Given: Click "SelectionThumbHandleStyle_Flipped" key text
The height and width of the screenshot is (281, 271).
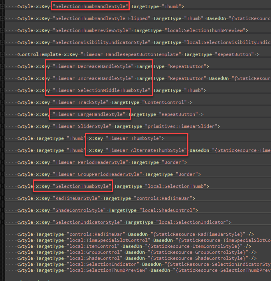Looking at the screenshot, I should pyautogui.click(x=102, y=18).
